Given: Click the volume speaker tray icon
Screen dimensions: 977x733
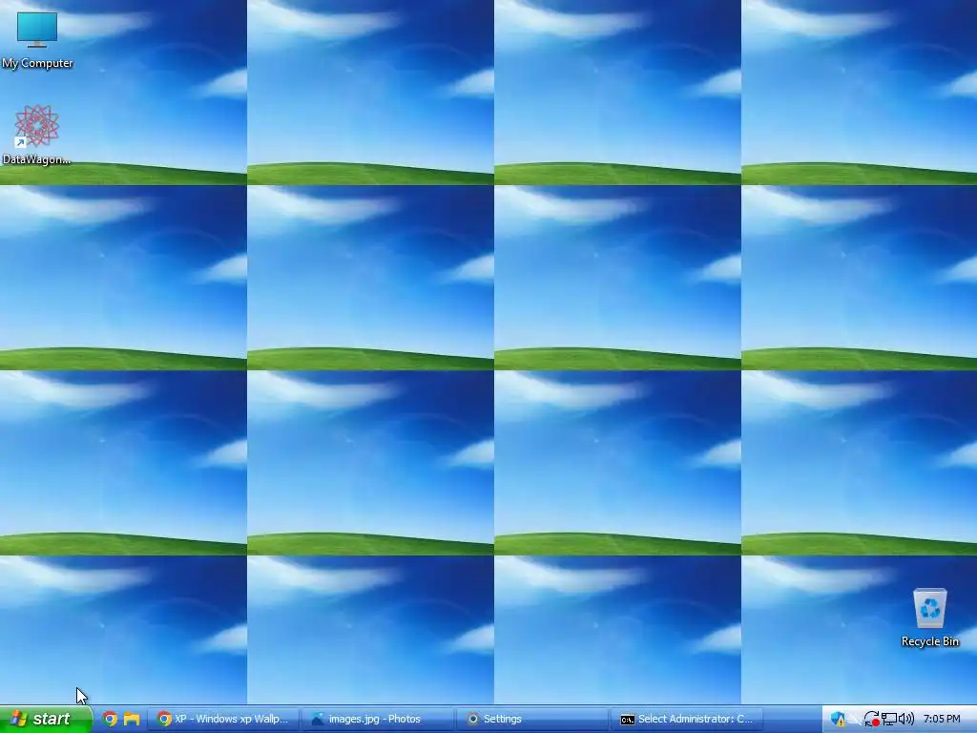Looking at the screenshot, I should tap(906, 719).
